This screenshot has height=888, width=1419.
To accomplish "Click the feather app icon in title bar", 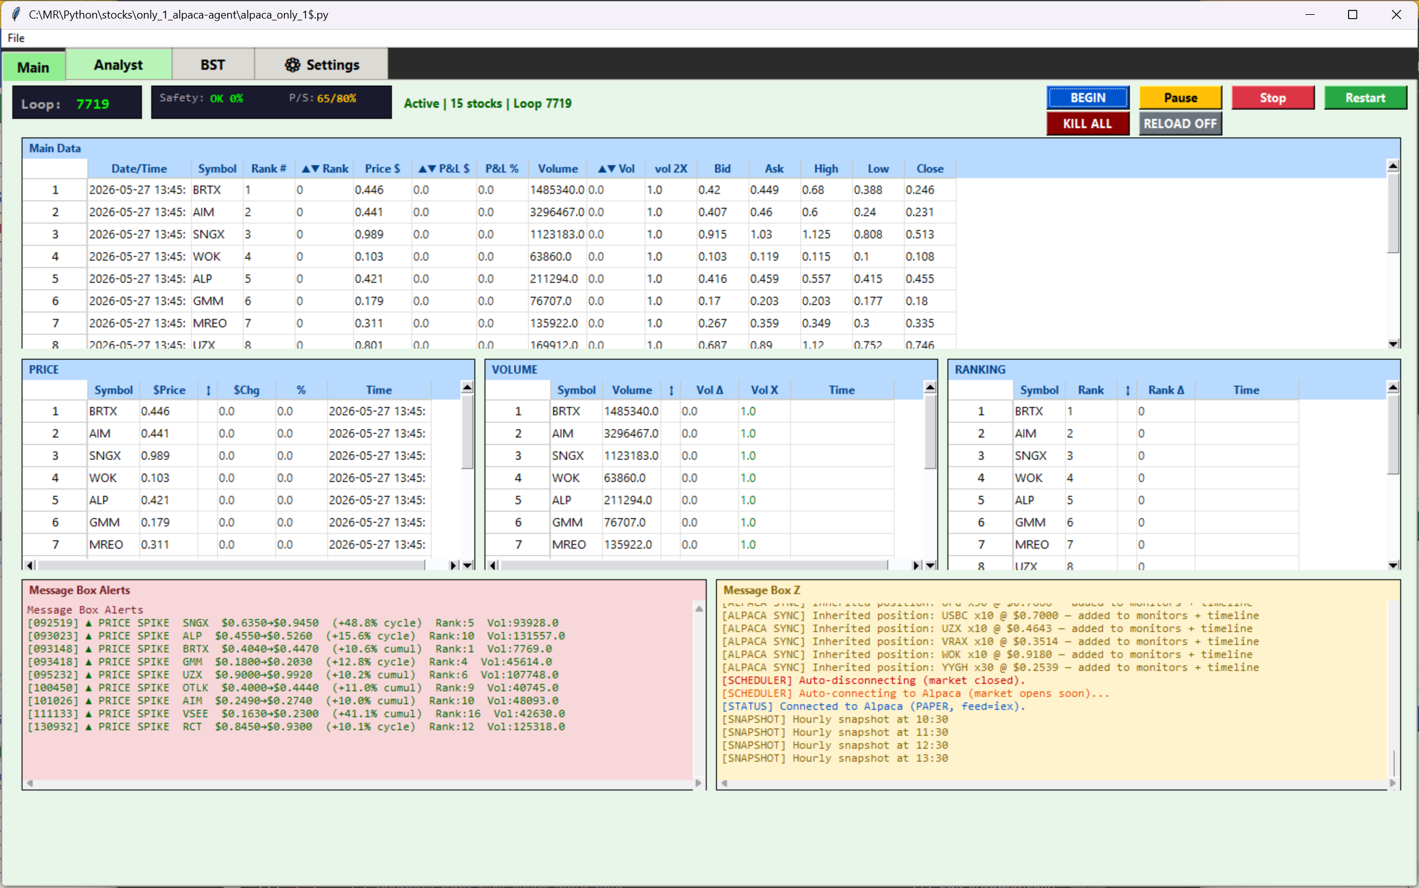I will 15,14.
